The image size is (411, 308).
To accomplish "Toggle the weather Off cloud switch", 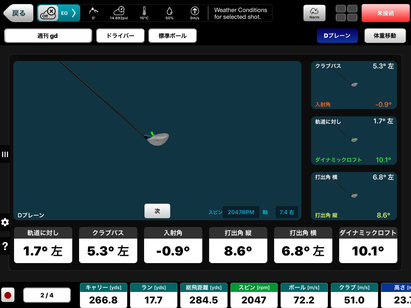I will pyautogui.click(x=48, y=13).
